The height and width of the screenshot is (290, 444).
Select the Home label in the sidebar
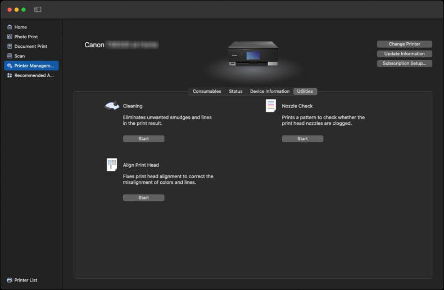coord(21,27)
